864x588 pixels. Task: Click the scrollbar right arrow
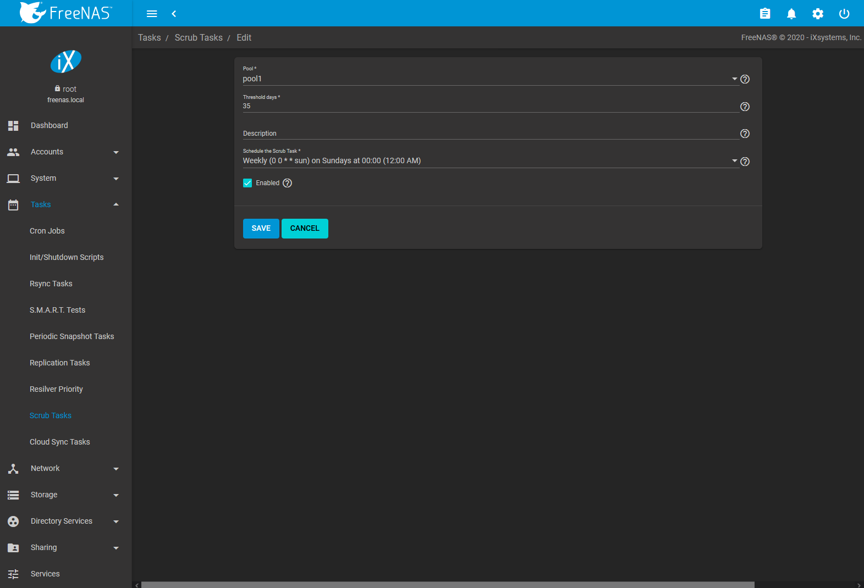[x=859, y=585]
